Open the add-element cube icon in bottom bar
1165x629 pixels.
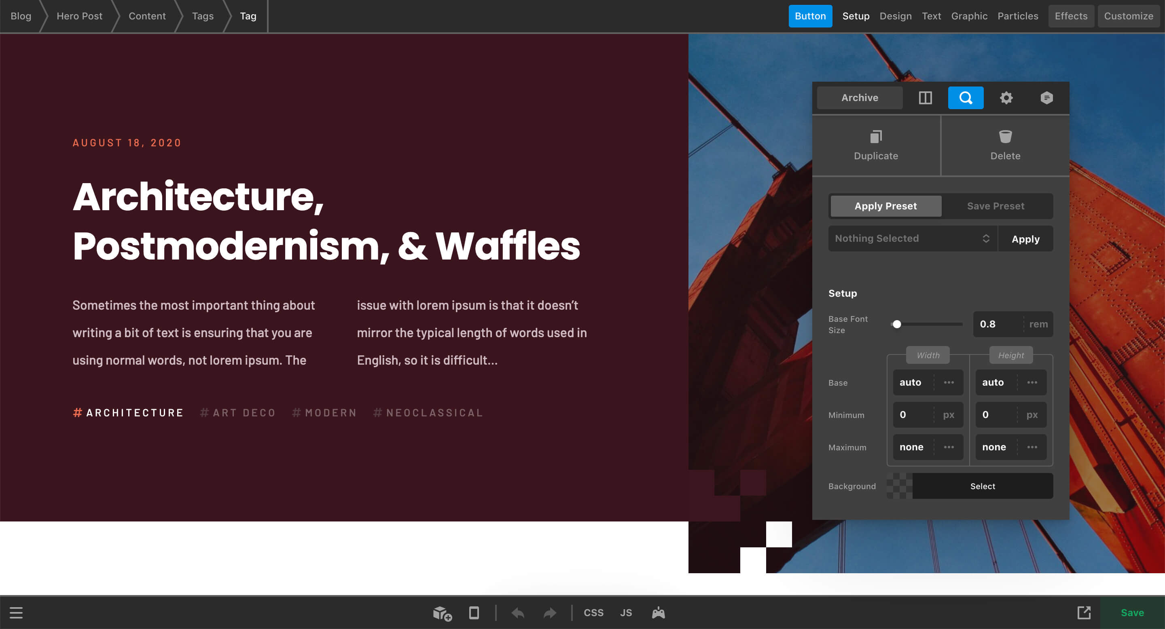442,613
